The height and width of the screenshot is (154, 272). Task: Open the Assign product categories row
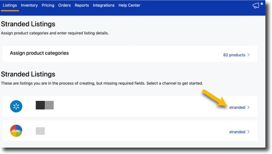[130, 54]
